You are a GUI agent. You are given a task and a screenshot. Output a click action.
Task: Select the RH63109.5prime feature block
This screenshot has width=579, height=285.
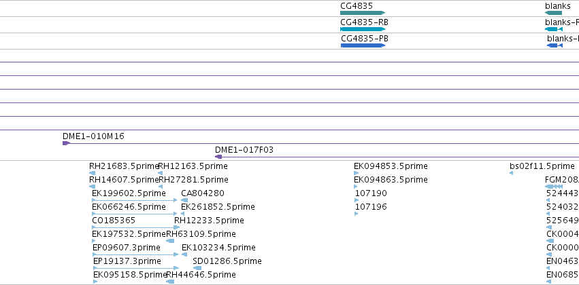(170, 241)
